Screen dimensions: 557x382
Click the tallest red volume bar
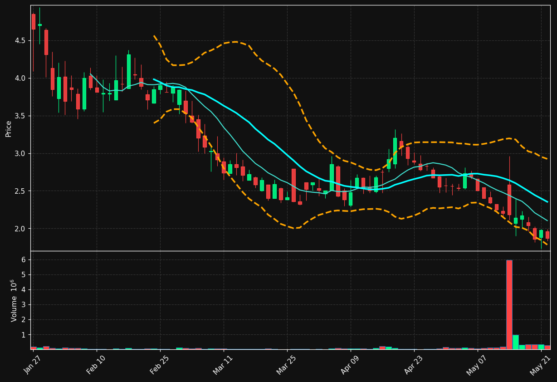[x=509, y=305]
